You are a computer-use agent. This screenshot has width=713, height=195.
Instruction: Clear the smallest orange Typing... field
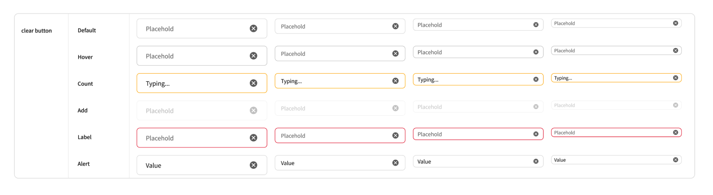(x=676, y=78)
